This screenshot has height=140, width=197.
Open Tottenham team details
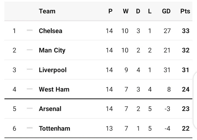point(54,128)
